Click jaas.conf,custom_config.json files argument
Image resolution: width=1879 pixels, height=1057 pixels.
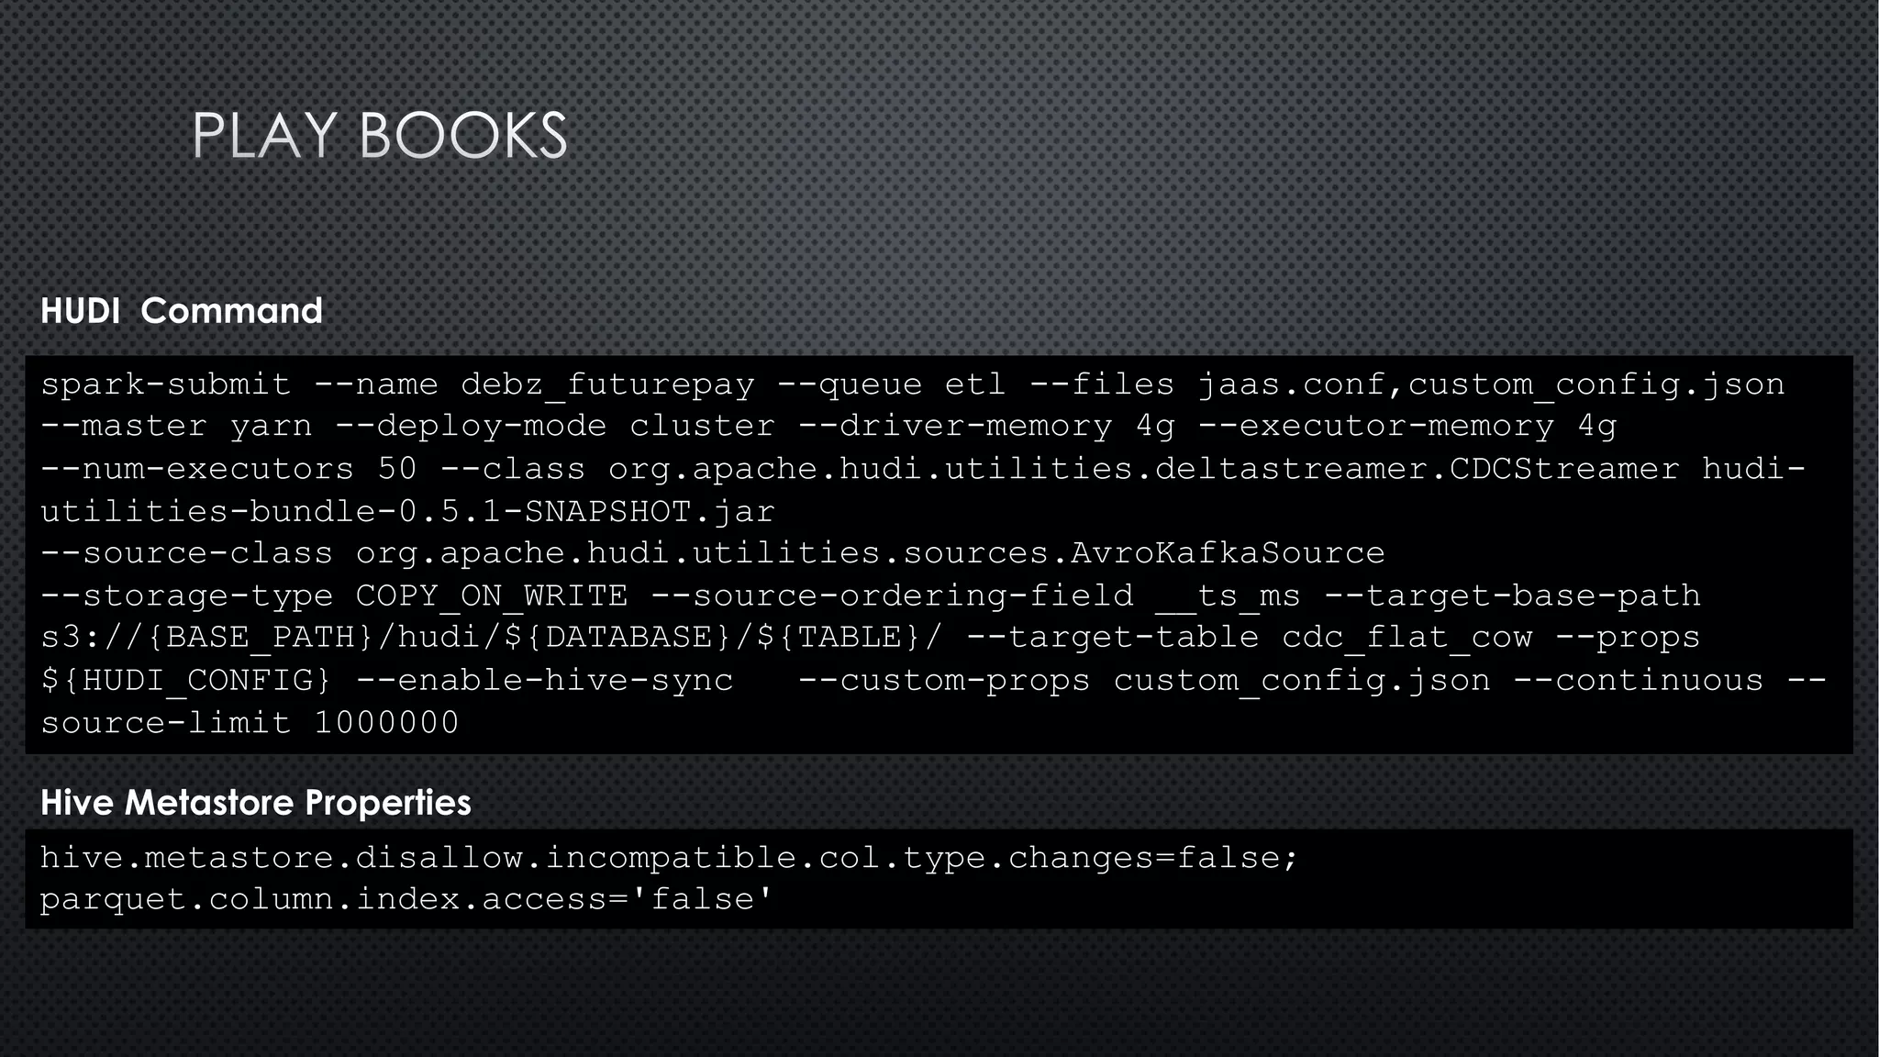[x=1491, y=384]
